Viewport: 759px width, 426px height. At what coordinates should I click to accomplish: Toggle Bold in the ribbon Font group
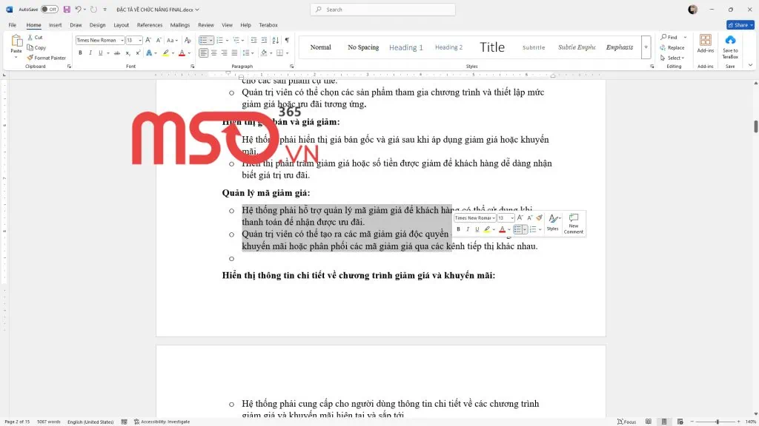point(80,53)
